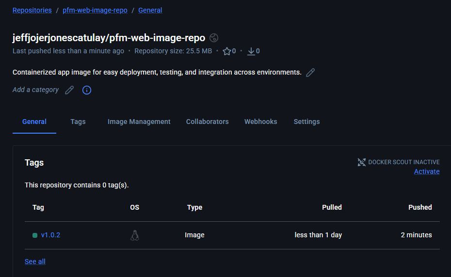Switch to the Collaborators tab
Screen dimensions: 451x277
(x=208, y=122)
